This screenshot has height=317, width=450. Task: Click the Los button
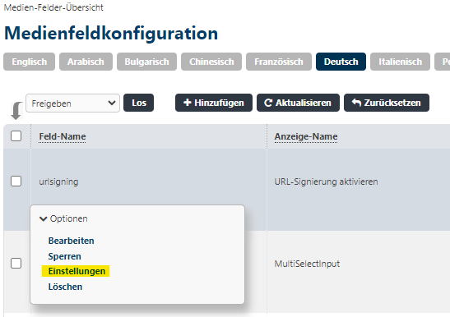[139, 103]
